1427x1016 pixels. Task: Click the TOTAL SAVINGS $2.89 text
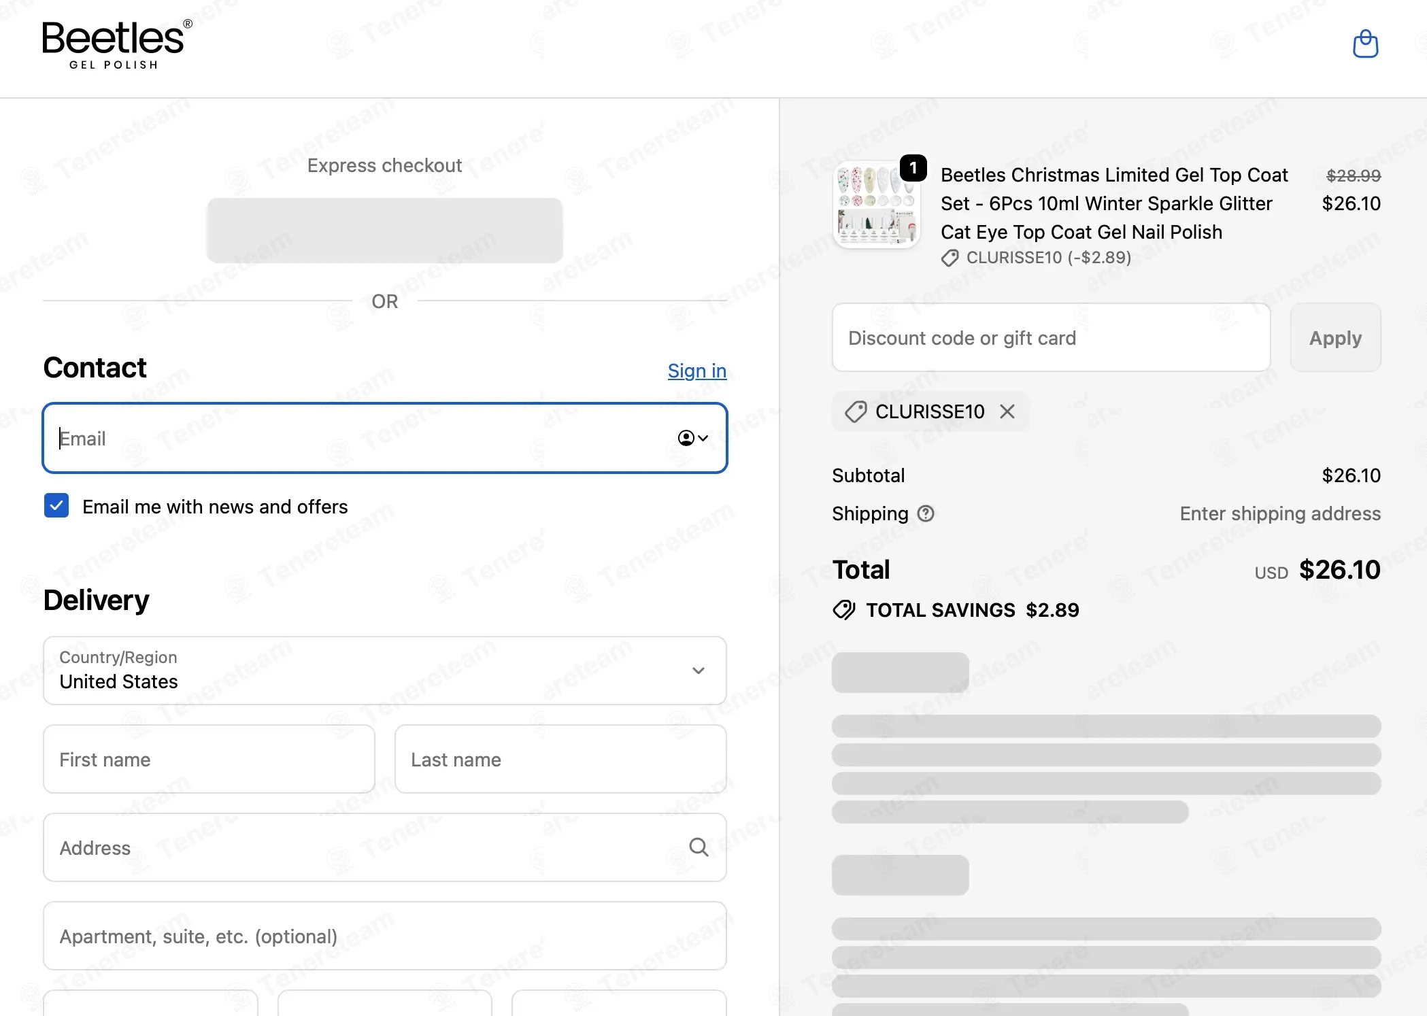[x=973, y=610]
